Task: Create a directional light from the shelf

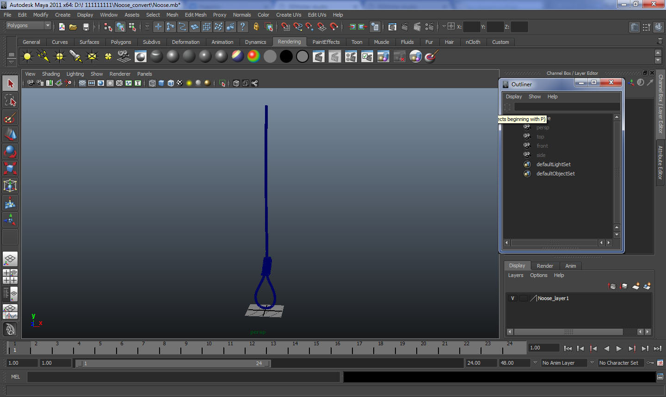Action: click(43, 57)
